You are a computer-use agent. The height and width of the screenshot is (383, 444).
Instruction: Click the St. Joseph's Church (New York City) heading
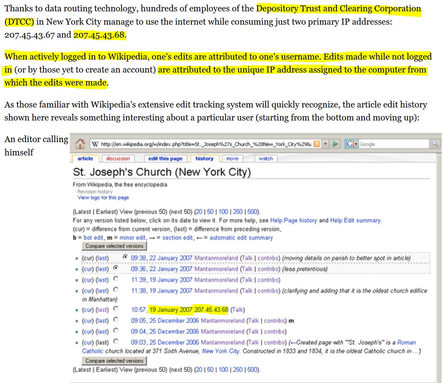click(x=162, y=172)
